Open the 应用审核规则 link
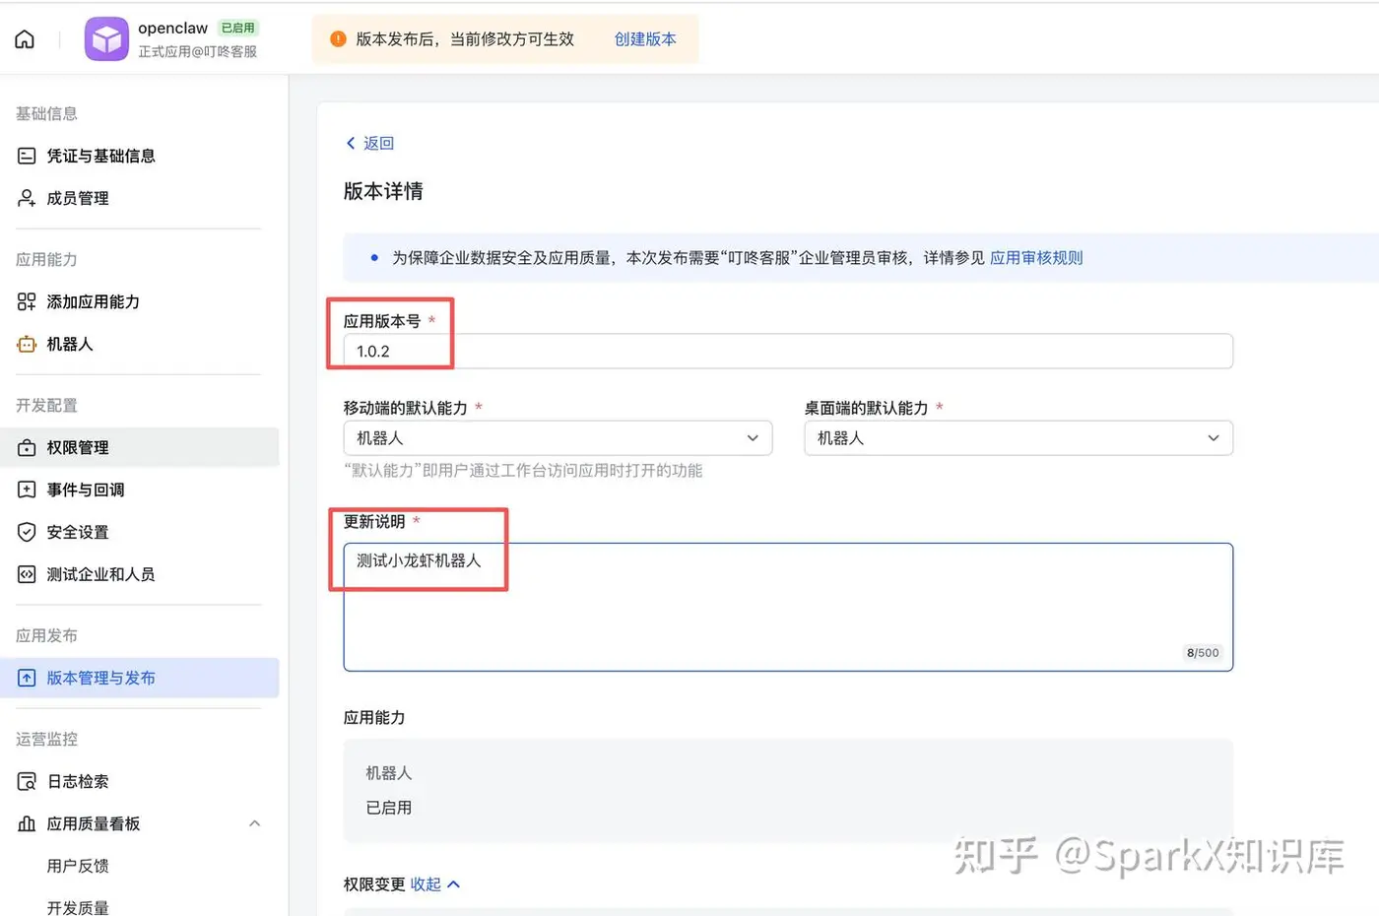Screen dimensions: 1379x916 point(1036,258)
